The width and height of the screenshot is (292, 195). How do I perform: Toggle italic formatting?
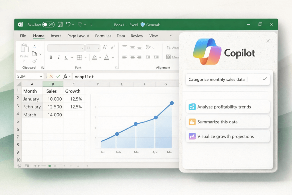pyautogui.click(x=59, y=57)
